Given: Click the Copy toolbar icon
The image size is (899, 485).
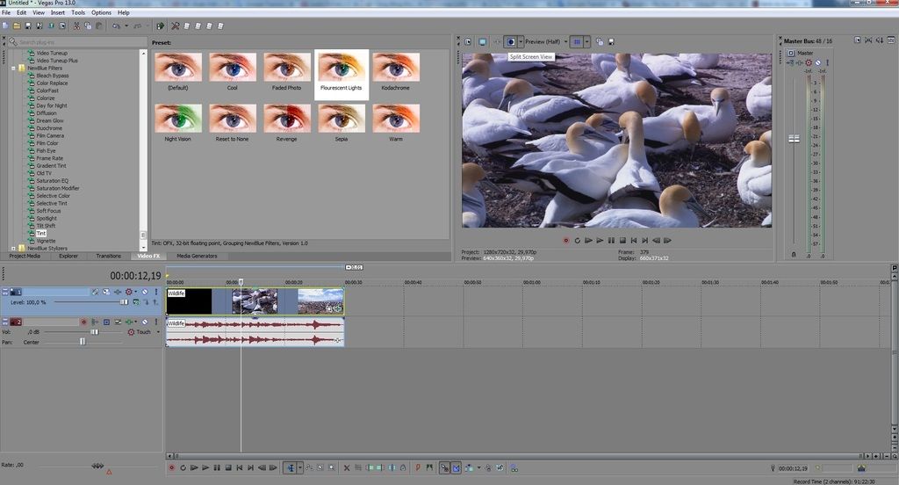Looking at the screenshot, I should [x=88, y=25].
